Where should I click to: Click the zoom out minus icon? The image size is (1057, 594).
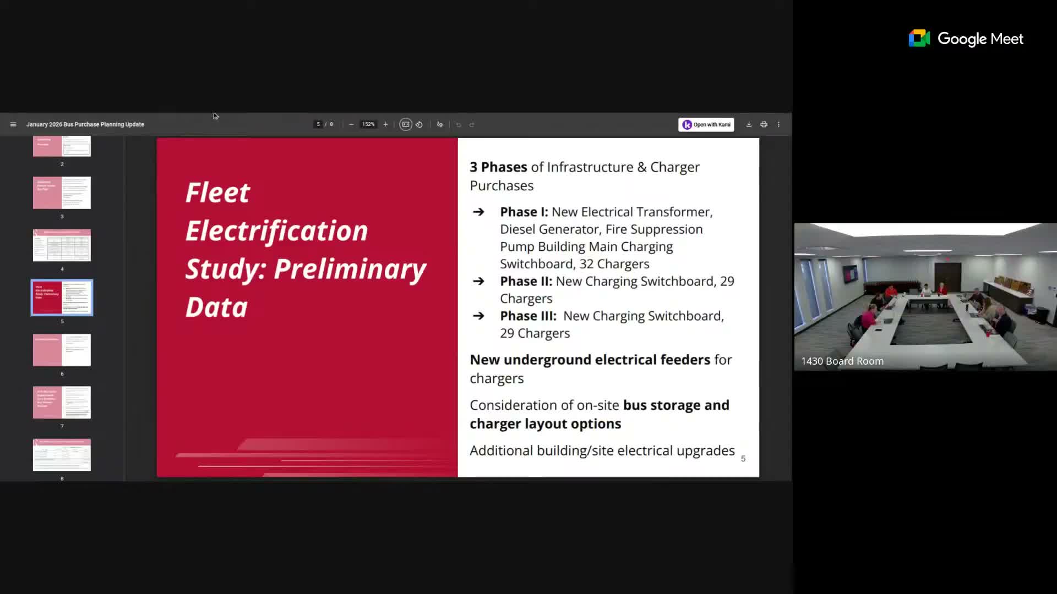(x=351, y=124)
